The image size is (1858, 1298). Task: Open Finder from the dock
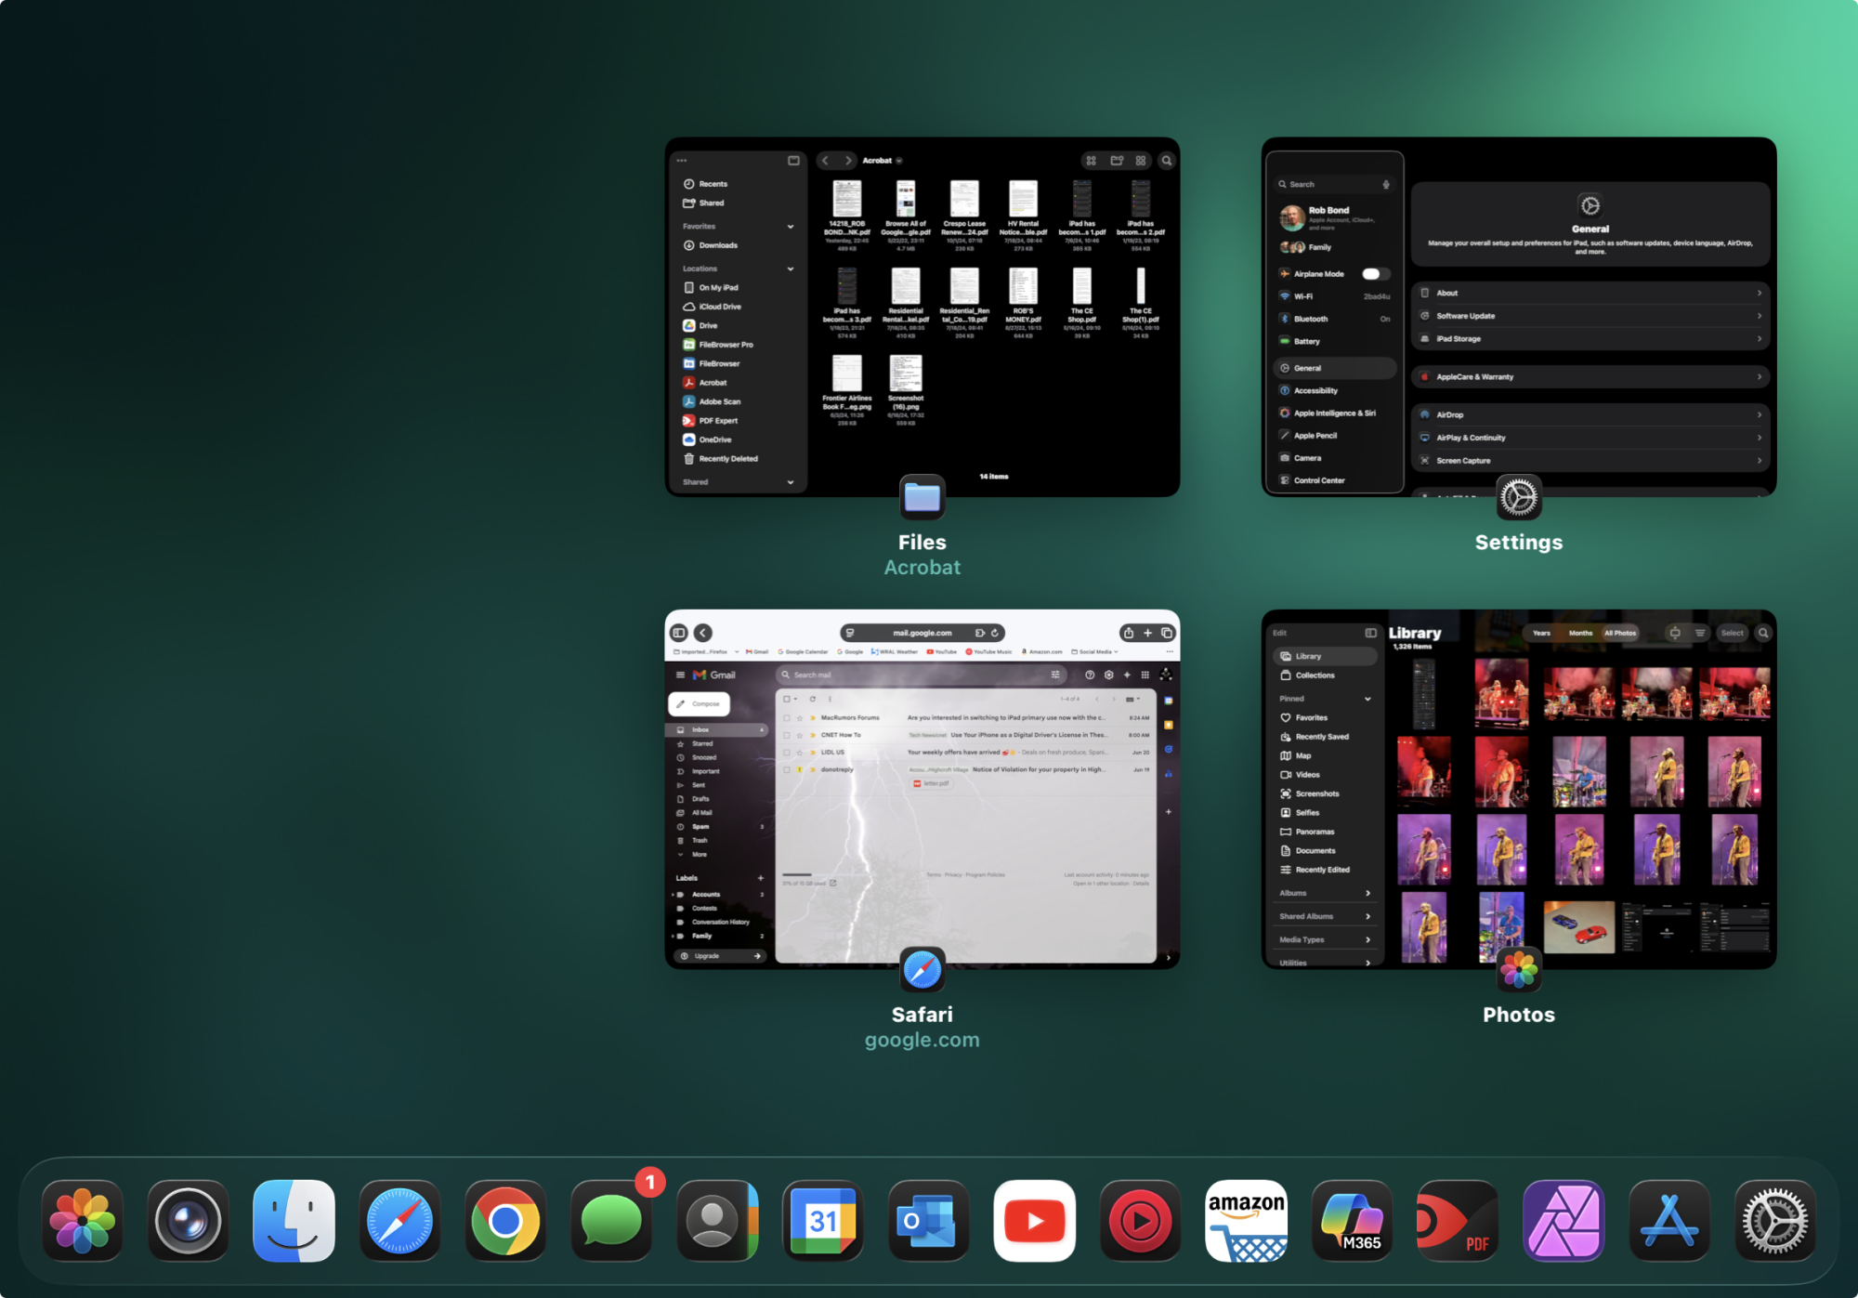click(294, 1220)
